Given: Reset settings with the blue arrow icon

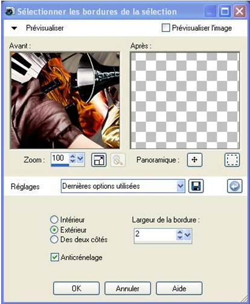Looking at the screenshot, I should 235,186.
